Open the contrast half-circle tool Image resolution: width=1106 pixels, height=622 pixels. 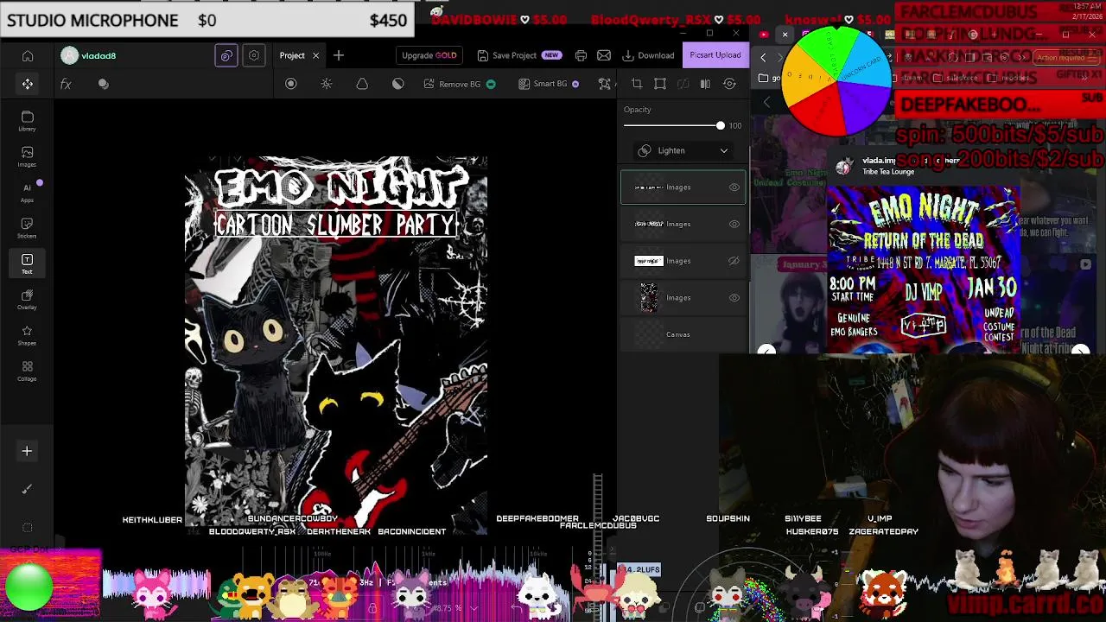pyautogui.click(x=397, y=84)
